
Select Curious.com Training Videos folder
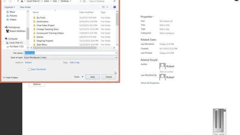50,33
